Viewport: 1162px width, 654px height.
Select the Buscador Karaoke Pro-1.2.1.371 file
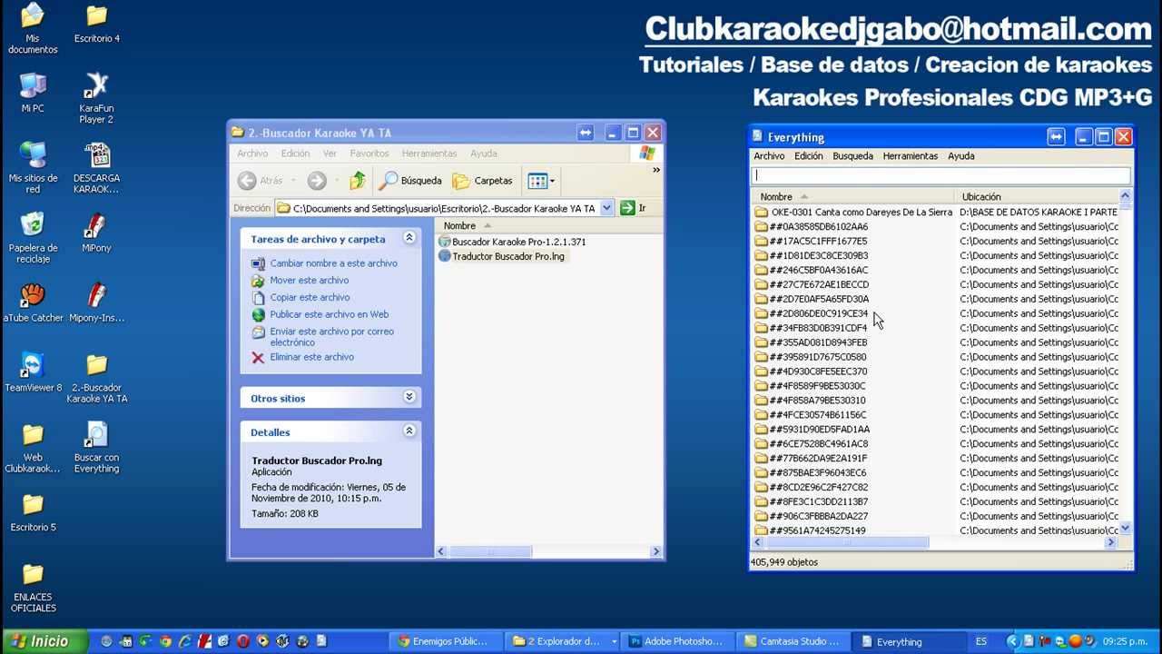point(512,242)
